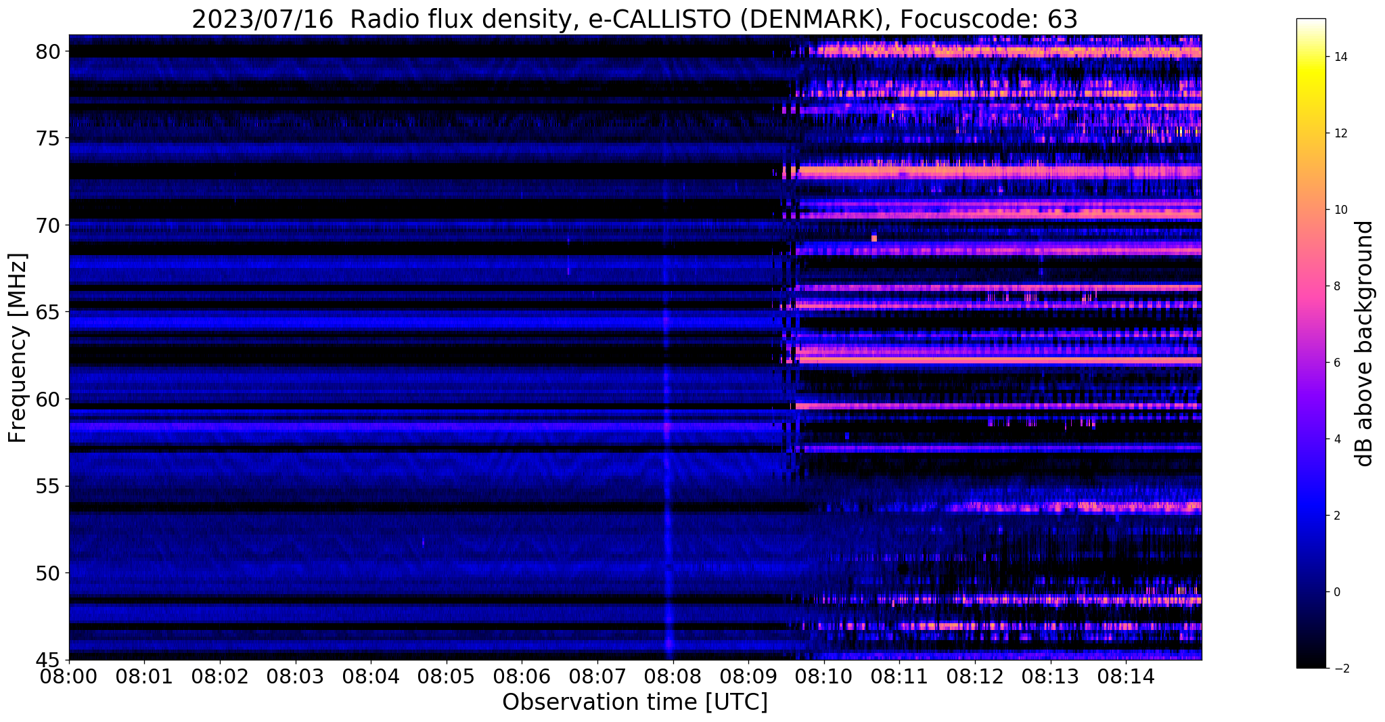Click the 08:03 time tick label
This screenshot has height=722, width=1385.
[x=296, y=675]
